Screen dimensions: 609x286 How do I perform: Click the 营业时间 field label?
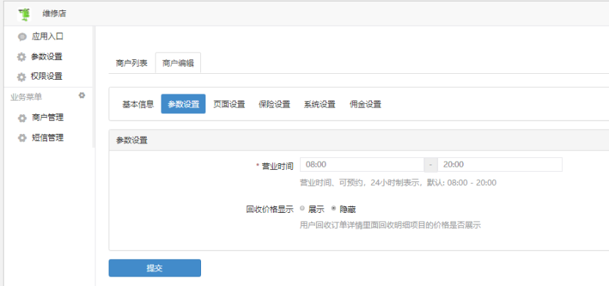point(277,167)
